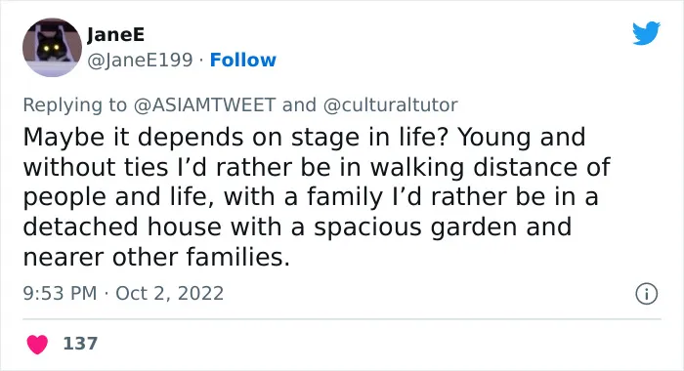
Task: Like the tweet with heart icon
Action: 37,344
